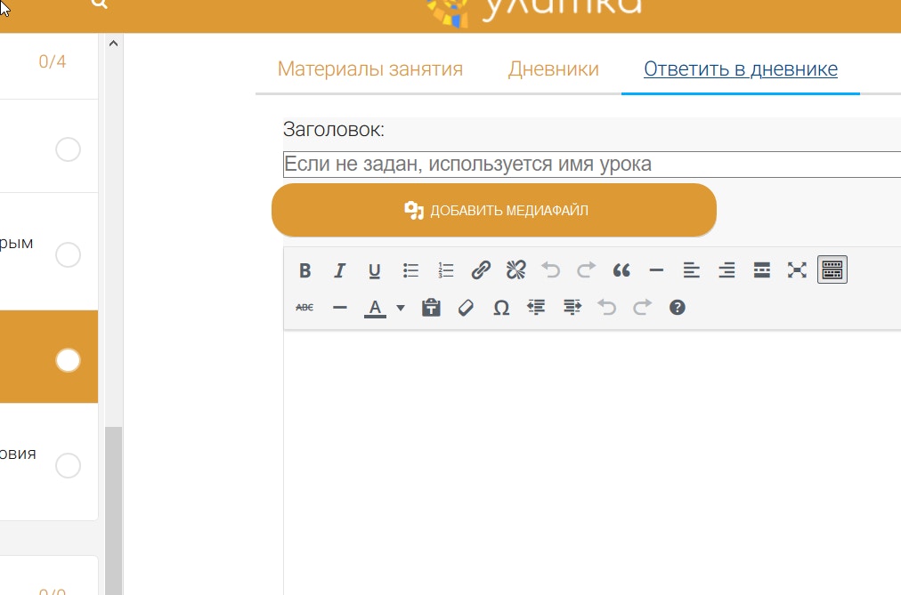
Task: Collapse the extra toolbar row with the toolbar toggle
Action: [832, 270]
